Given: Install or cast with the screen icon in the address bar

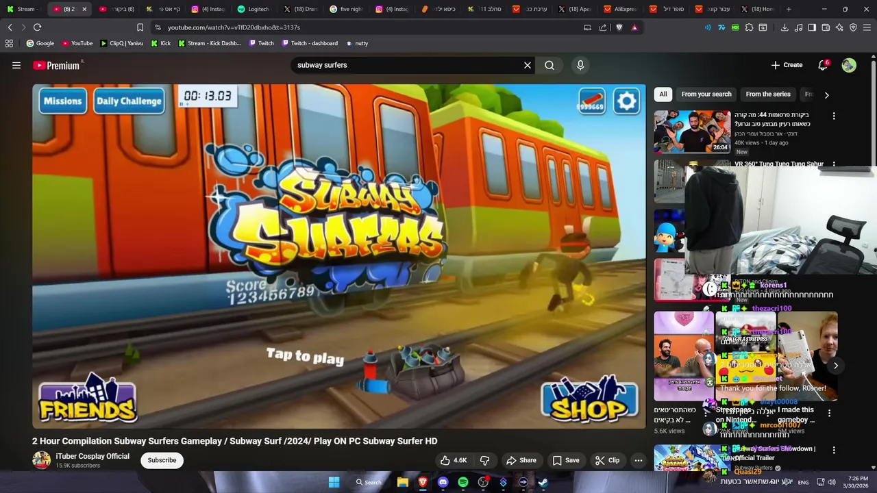Looking at the screenshot, I should click(x=587, y=27).
